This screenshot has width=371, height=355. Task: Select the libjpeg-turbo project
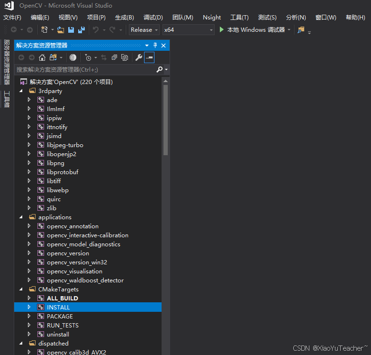(65, 145)
